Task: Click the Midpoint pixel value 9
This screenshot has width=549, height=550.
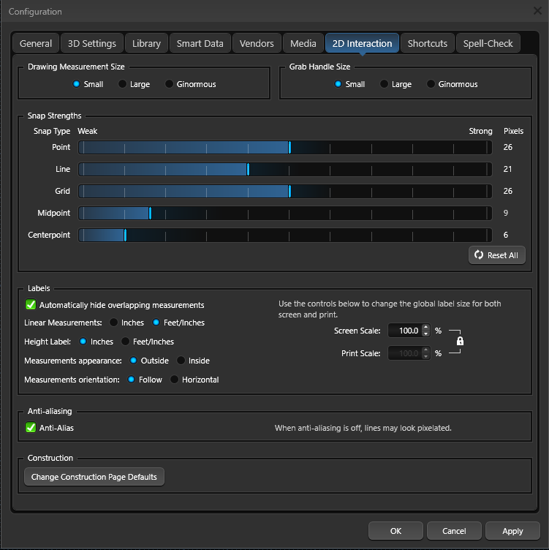Action: (x=506, y=213)
